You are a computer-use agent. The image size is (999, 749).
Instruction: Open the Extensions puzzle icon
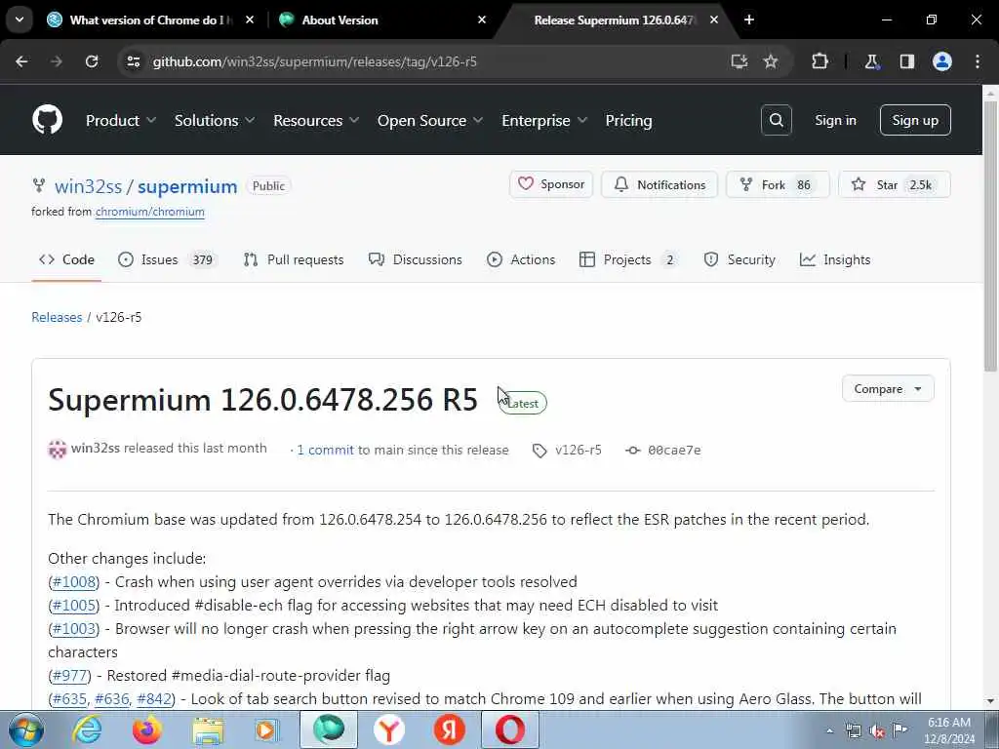pyautogui.click(x=819, y=61)
